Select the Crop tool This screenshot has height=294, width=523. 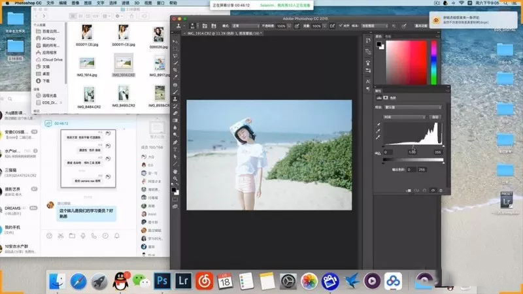(x=175, y=70)
